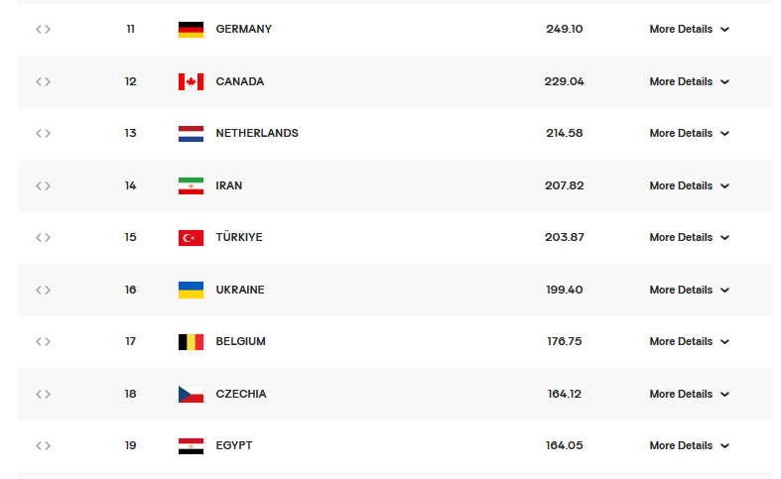Click the NETHERLANDS team name

pyautogui.click(x=257, y=134)
